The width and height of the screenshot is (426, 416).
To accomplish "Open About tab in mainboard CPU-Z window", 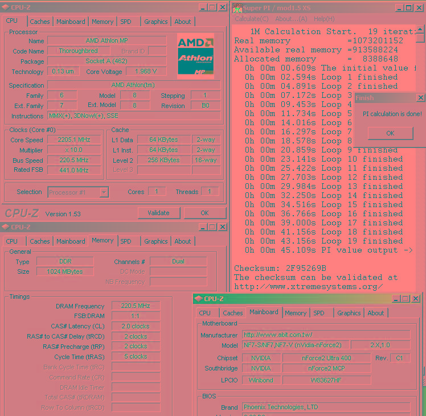I will coord(376,313).
